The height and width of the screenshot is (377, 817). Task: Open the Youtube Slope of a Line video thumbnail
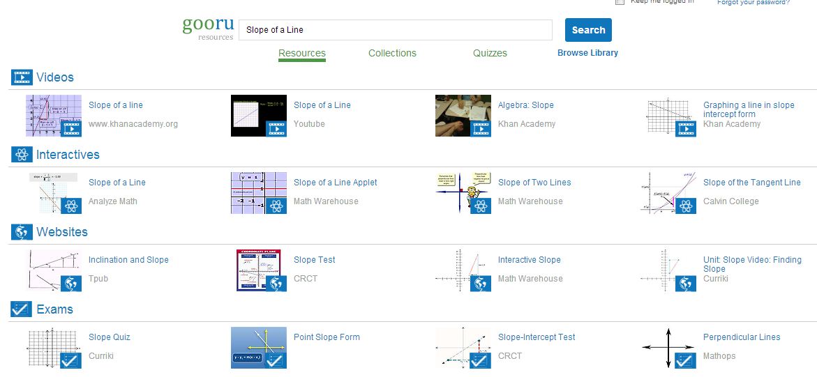[x=259, y=116]
